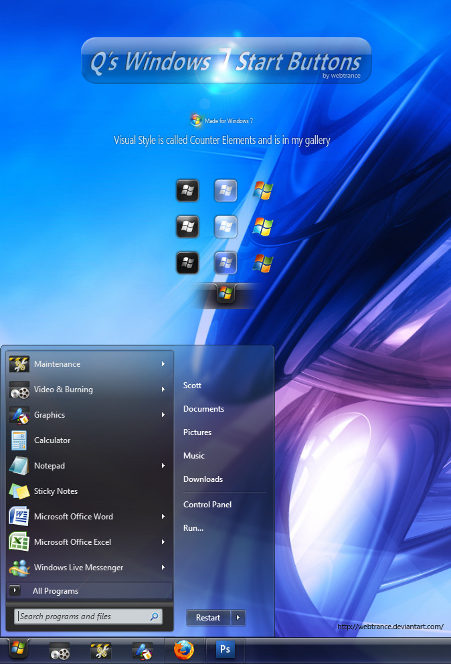This screenshot has height=664, width=451.
Task: Open the Maintenance icon in Start menu
Action: 19,363
